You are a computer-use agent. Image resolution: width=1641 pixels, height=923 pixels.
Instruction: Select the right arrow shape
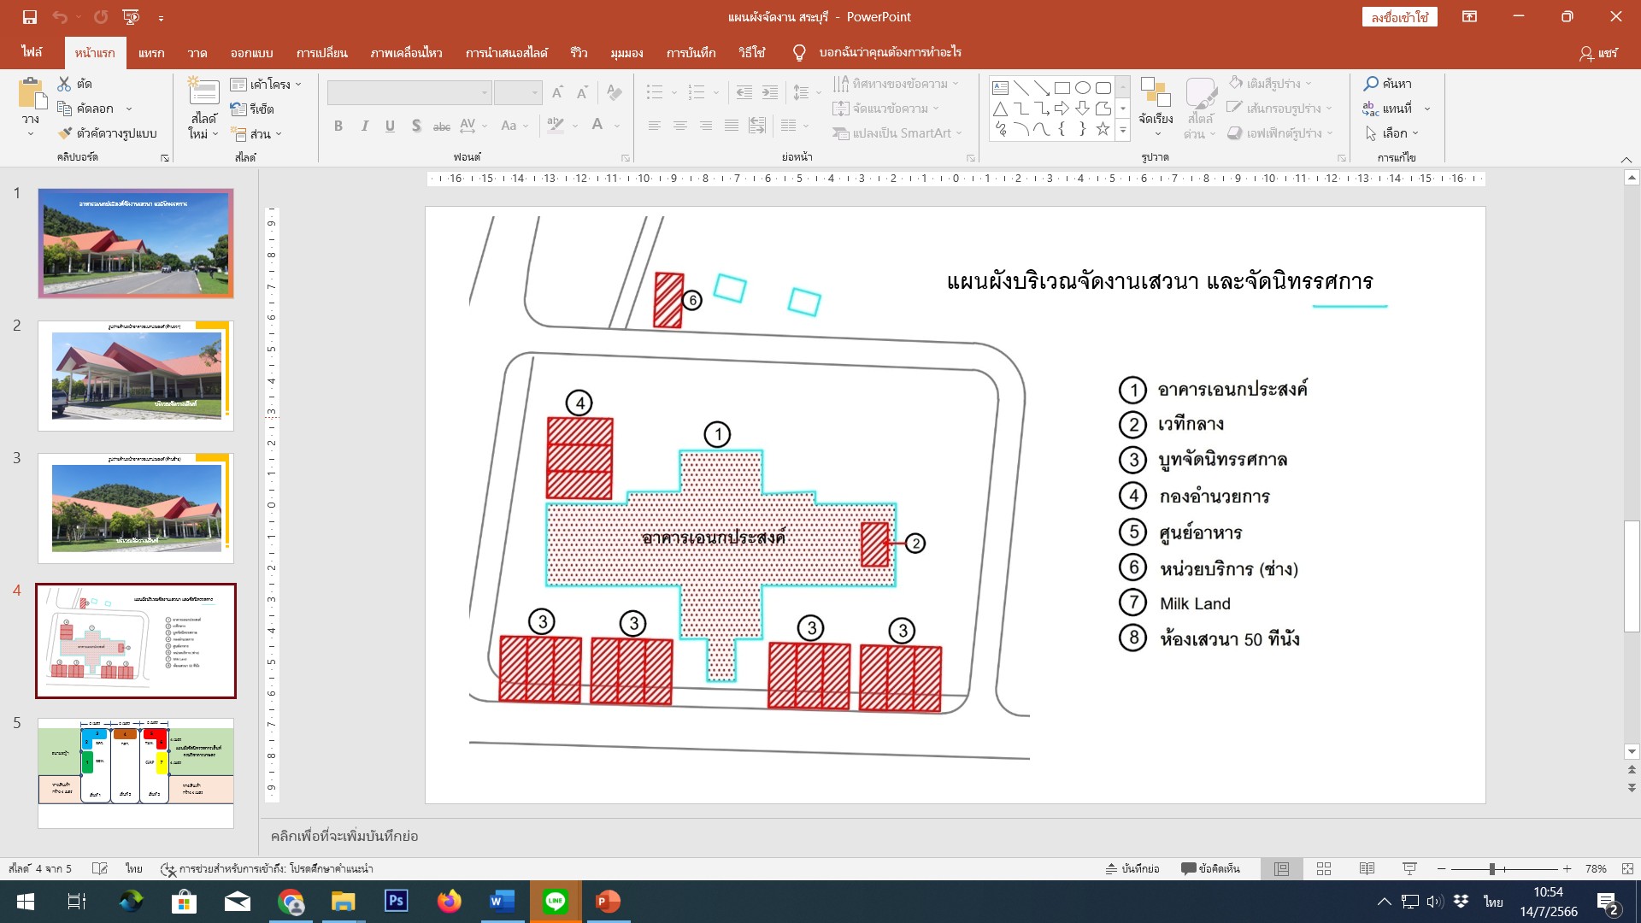[x=1062, y=109]
